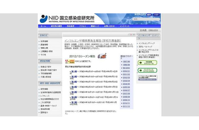Screen dimensions: 199x130
Task: Open 研究情報 in the left sidebar
Action: pyautogui.click(x=44, y=89)
